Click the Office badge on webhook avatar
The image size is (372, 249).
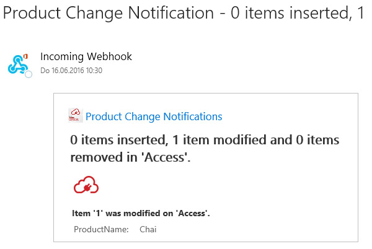point(27,56)
